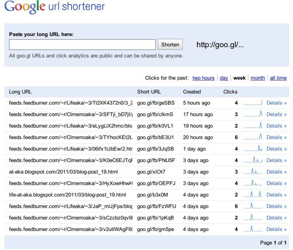Click long URL at-aka.blogspot.com/2011/03/blog-post_19.html
The width and height of the screenshot is (293, 250).
click(x=63, y=172)
